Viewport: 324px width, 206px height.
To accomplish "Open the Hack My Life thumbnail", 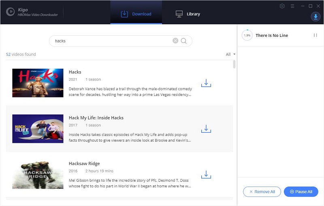I will pyautogui.click(x=38, y=129).
